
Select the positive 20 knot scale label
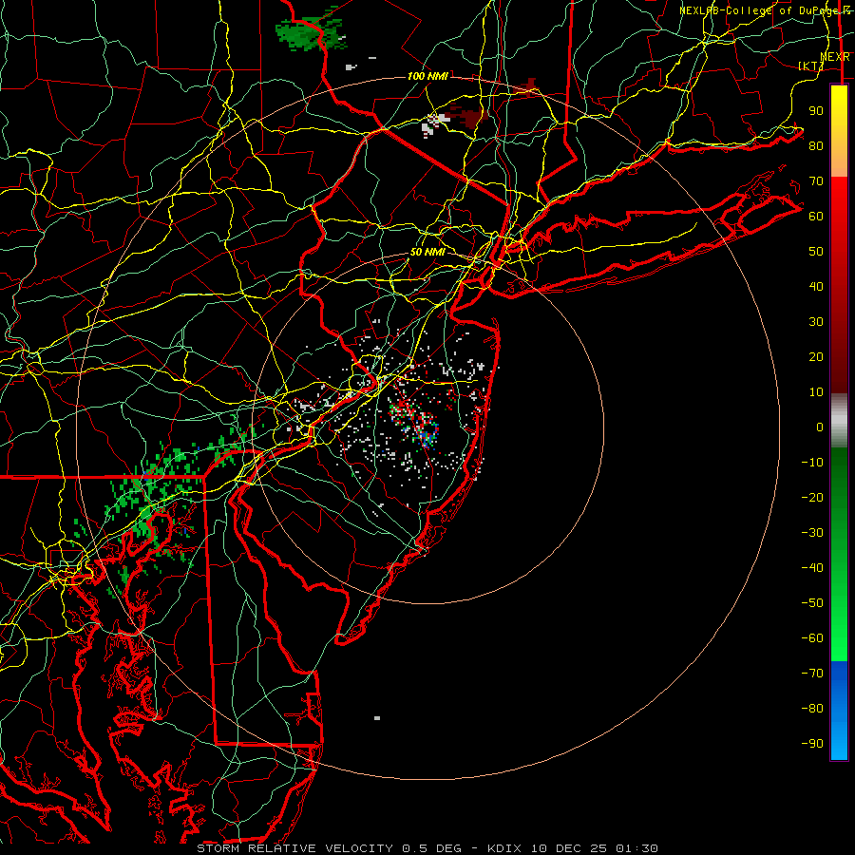coord(816,356)
